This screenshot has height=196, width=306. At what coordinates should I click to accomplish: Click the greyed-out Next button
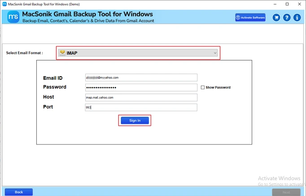coord(286,192)
